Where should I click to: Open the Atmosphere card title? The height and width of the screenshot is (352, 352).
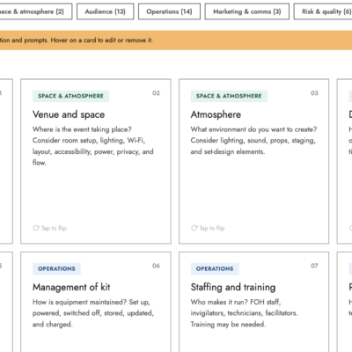click(x=216, y=114)
